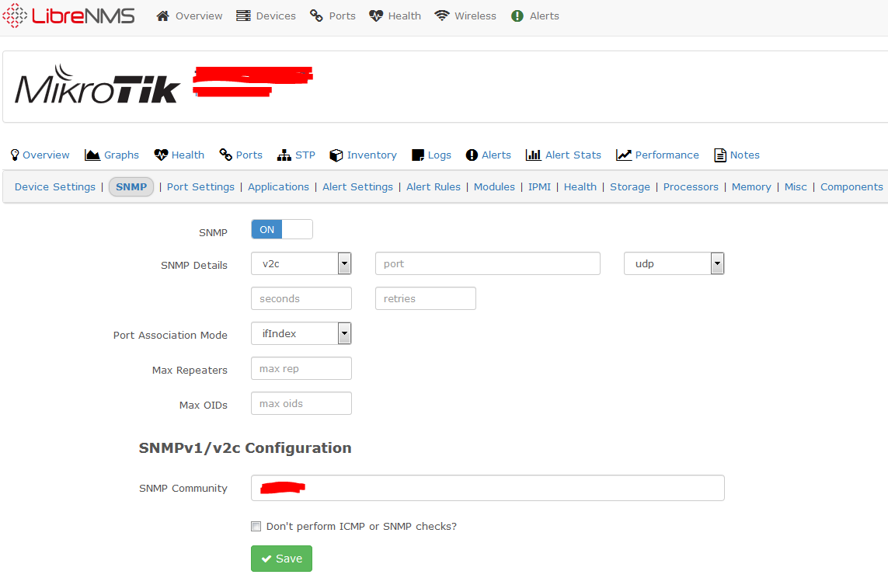The width and height of the screenshot is (888, 578).
Task: Click the heartbeat icon of device Health tab
Action: pos(161,155)
